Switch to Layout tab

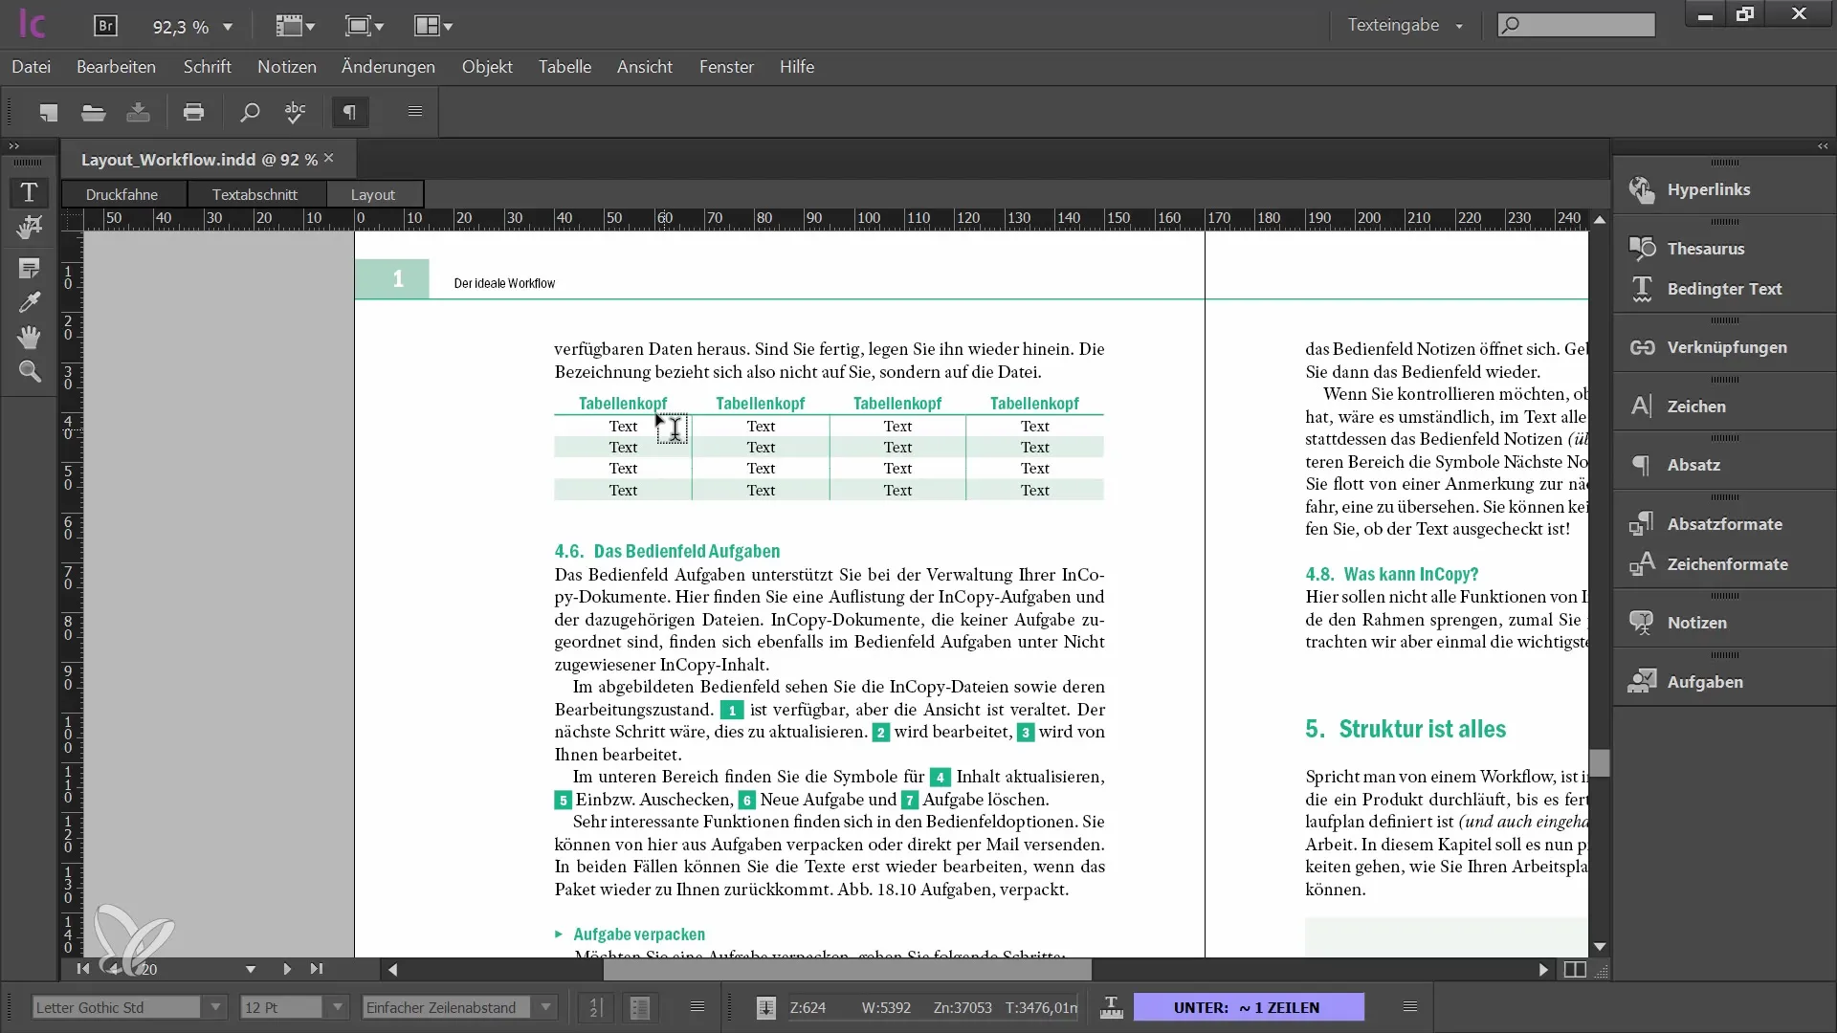[x=373, y=193]
